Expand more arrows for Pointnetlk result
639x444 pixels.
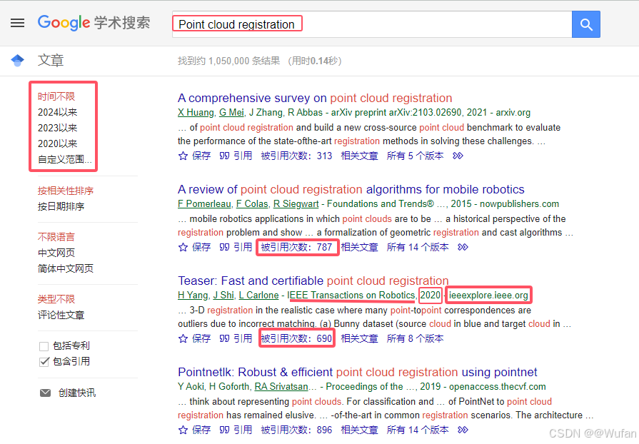click(x=463, y=430)
